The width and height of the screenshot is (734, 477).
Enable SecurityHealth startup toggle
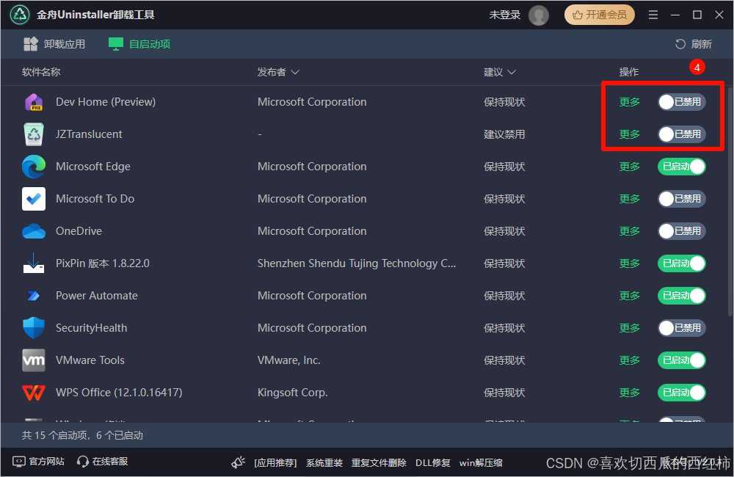click(682, 328)
